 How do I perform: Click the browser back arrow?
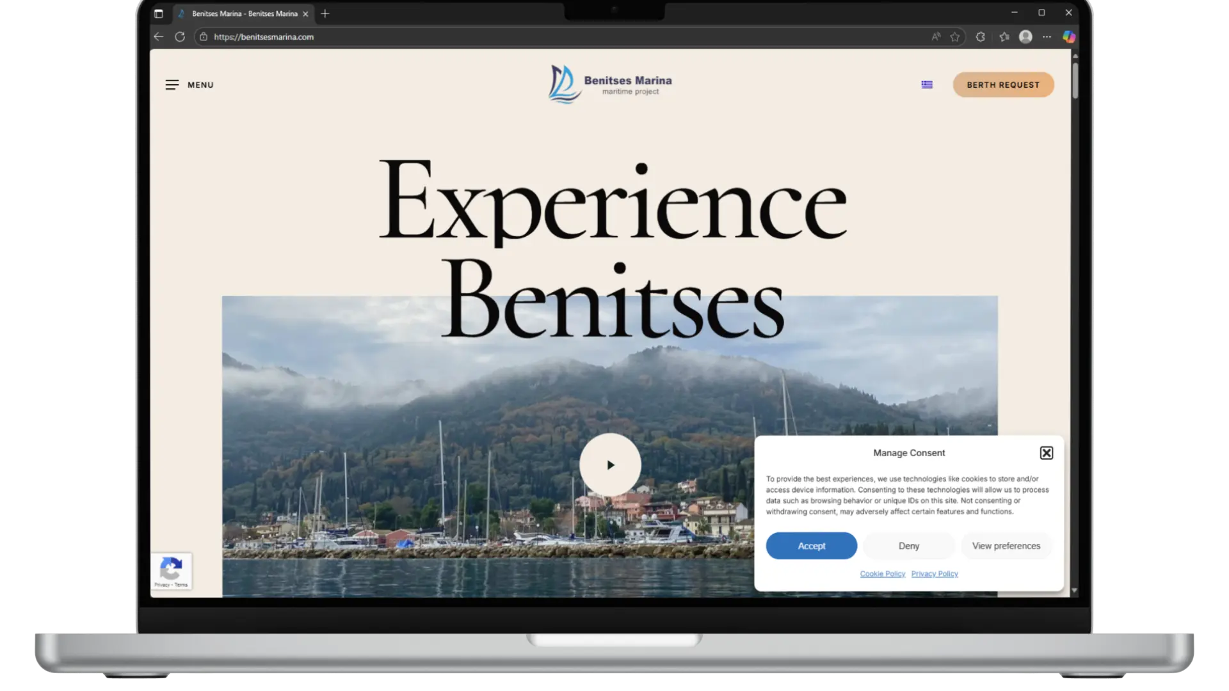(159, 37)
